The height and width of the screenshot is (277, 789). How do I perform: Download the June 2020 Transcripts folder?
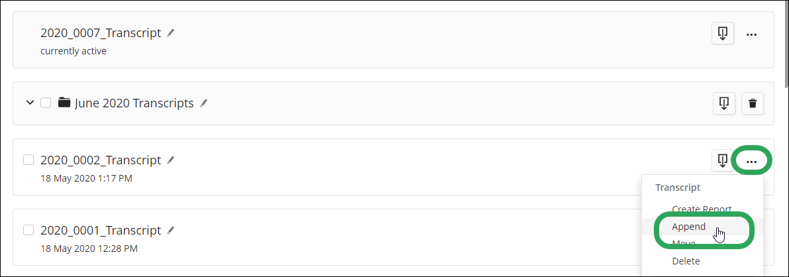coord(724,103)
